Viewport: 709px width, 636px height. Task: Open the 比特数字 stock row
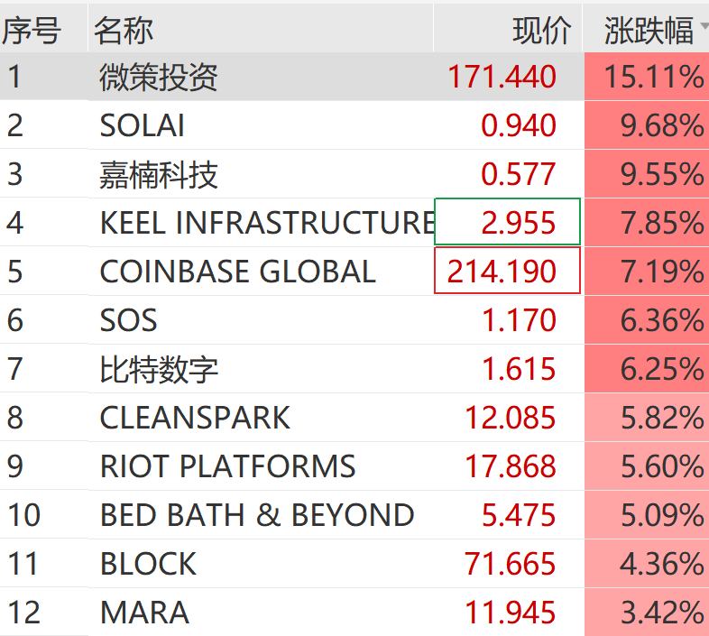(159, 369)
